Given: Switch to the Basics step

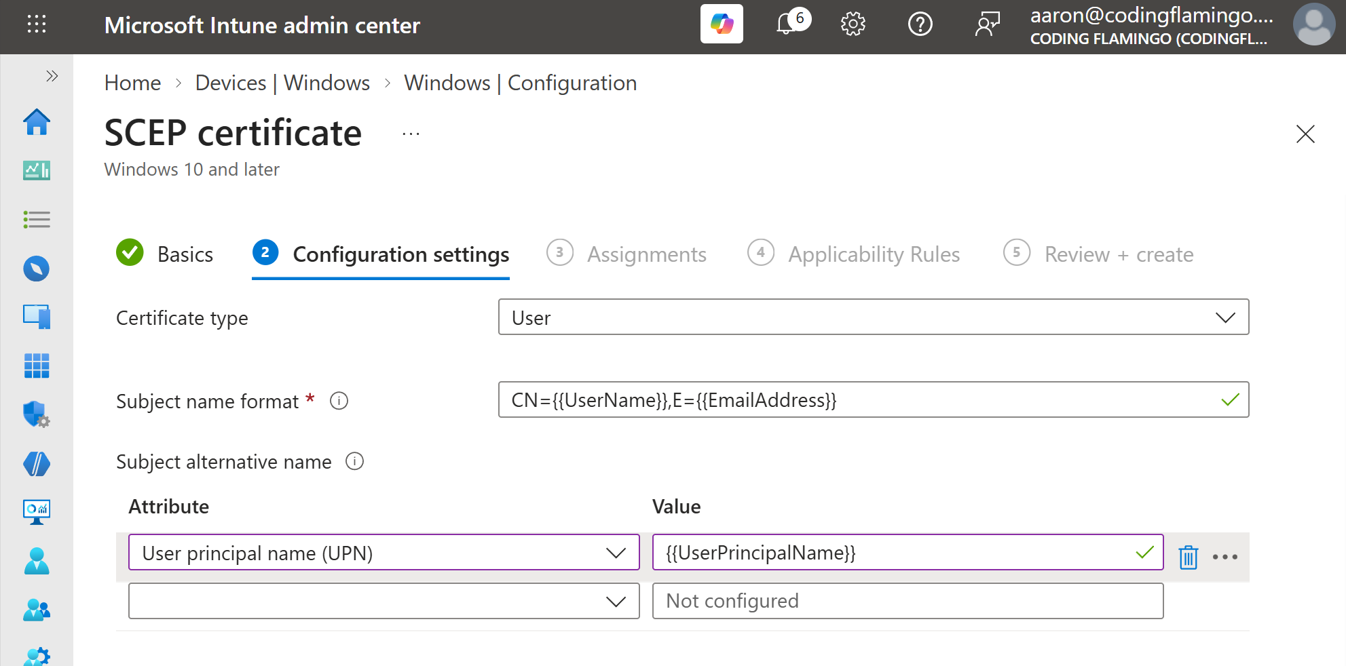Looking at the screenshot, I should [165, 254].
